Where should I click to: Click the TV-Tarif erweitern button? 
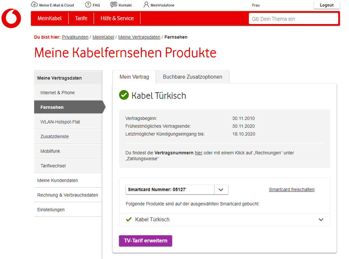click(x=146, y=241)
